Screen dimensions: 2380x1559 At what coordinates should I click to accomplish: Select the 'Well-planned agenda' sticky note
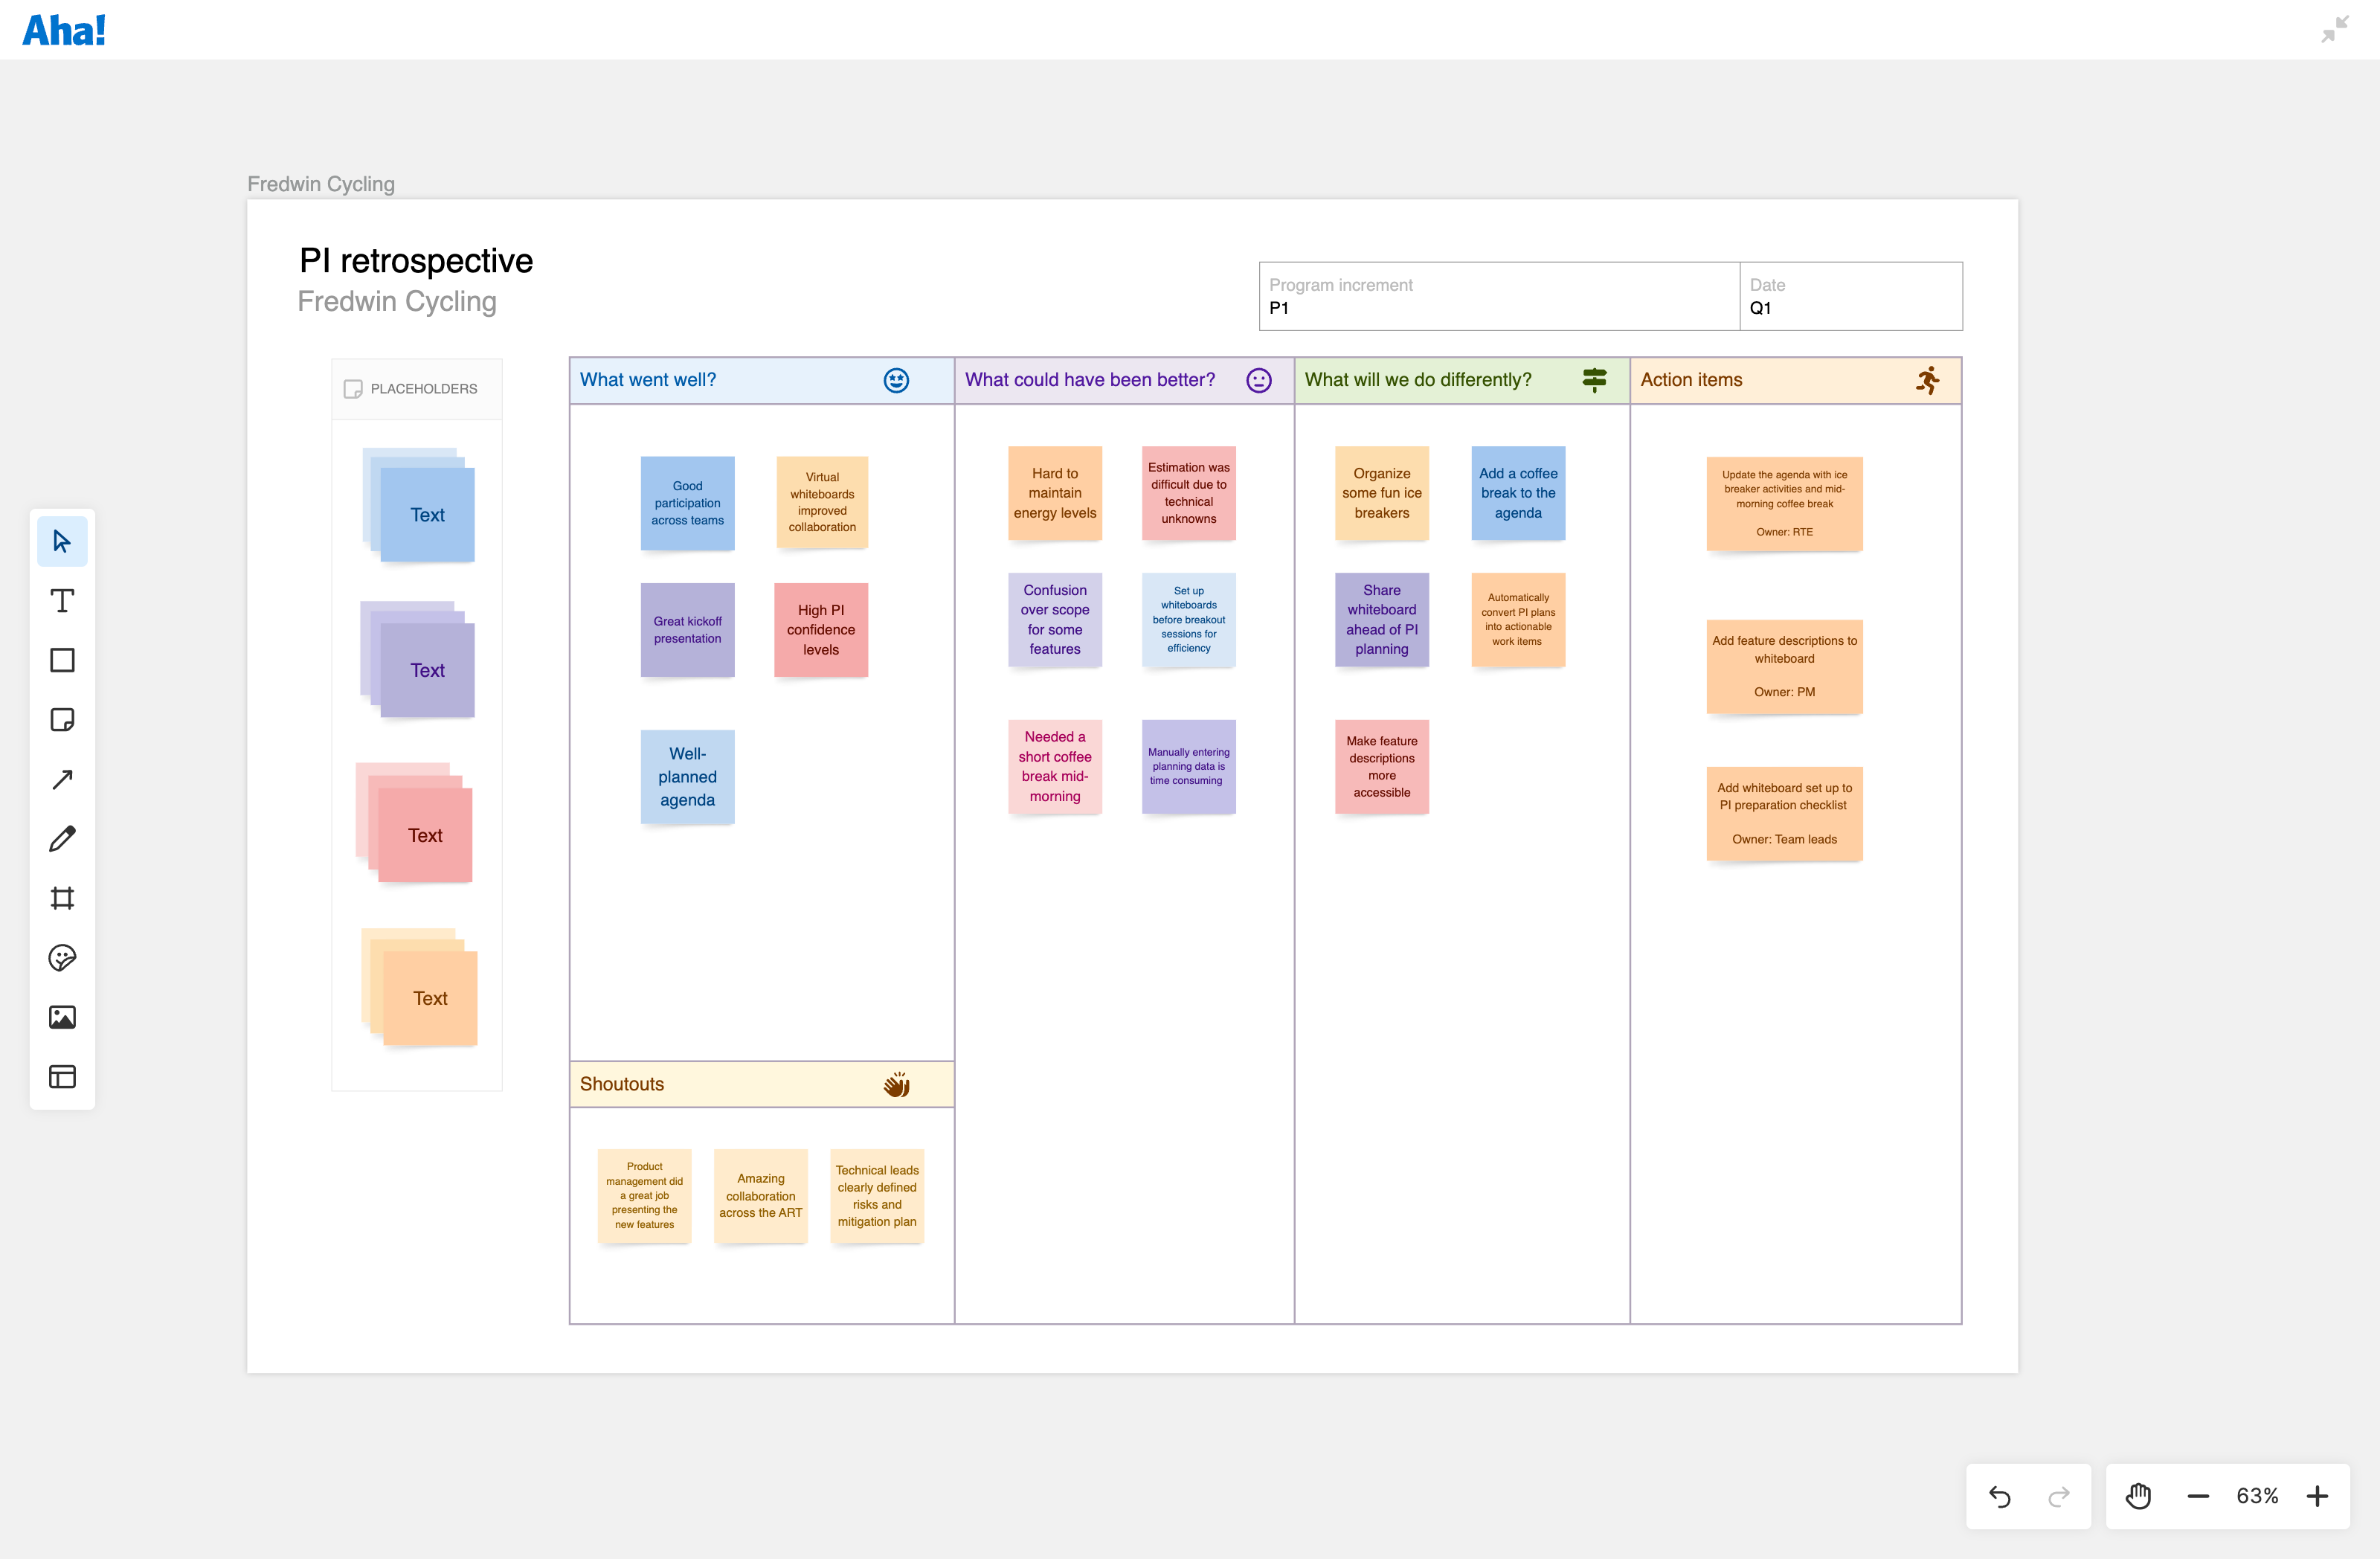(687, 776)
